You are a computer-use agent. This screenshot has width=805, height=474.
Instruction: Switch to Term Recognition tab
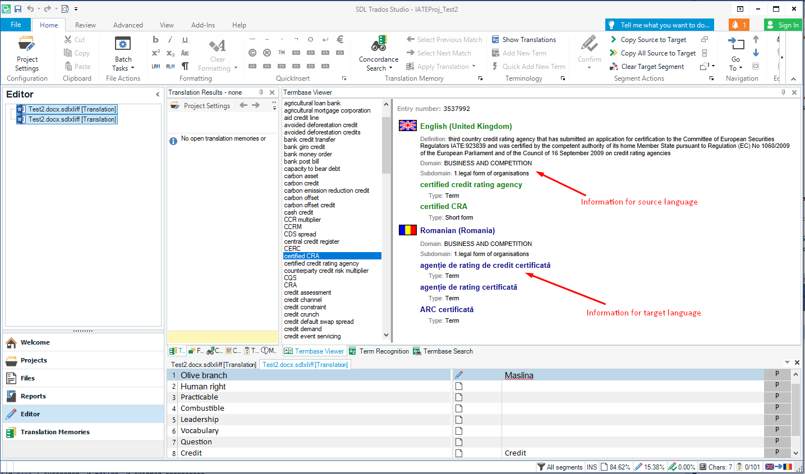tap(379, 351)
